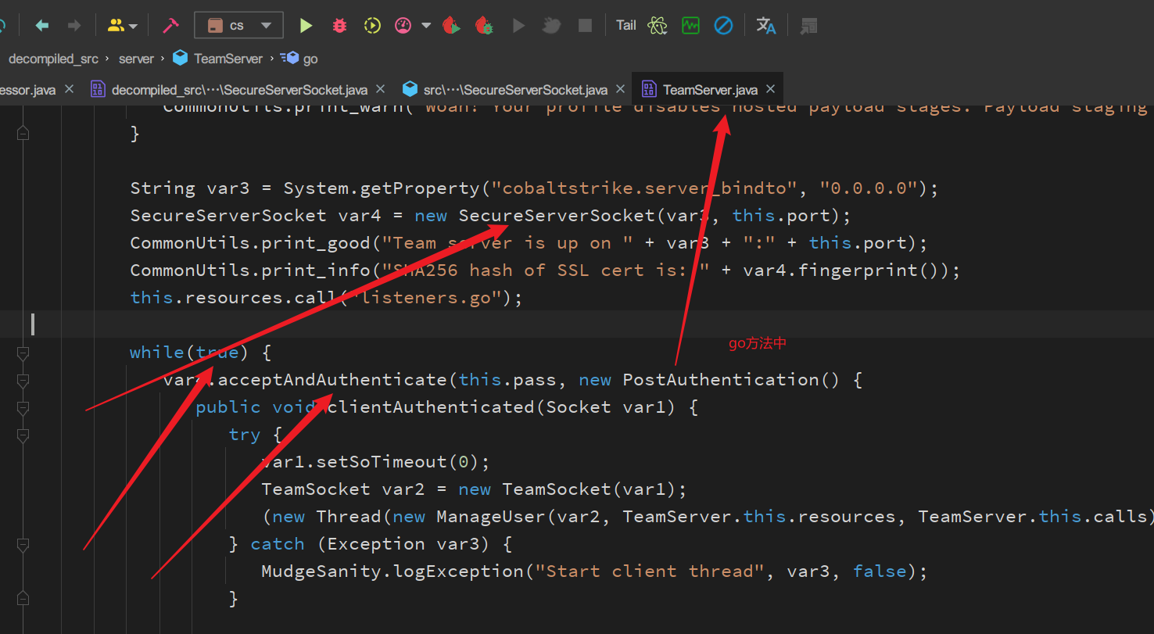
Task: Expand the Profiler dropdown arrow
Action: click(426, 26)
